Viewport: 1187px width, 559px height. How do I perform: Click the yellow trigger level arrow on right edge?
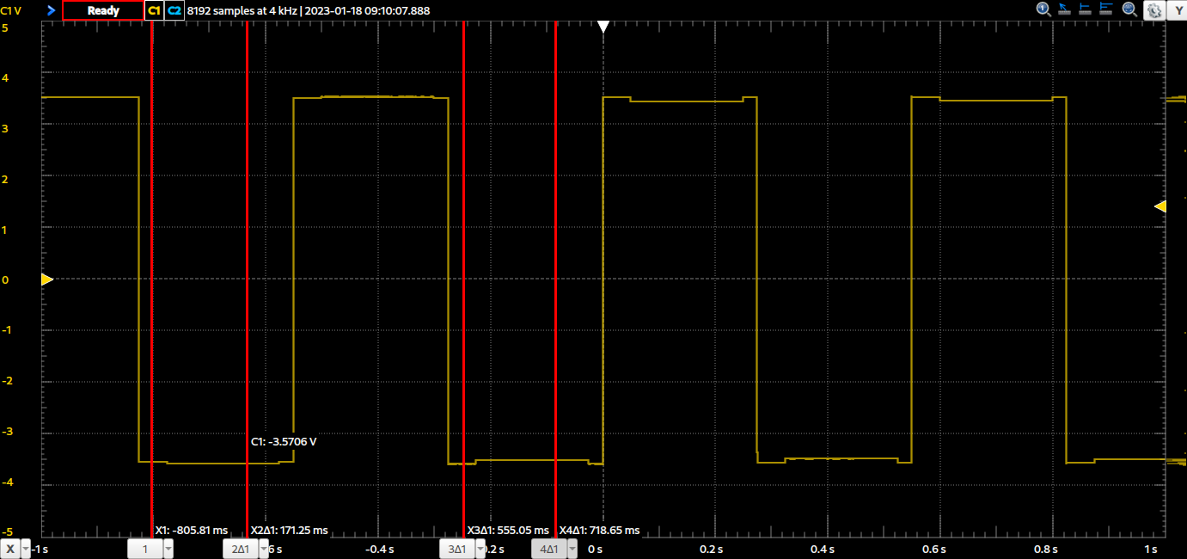[x=1159, y=206]
